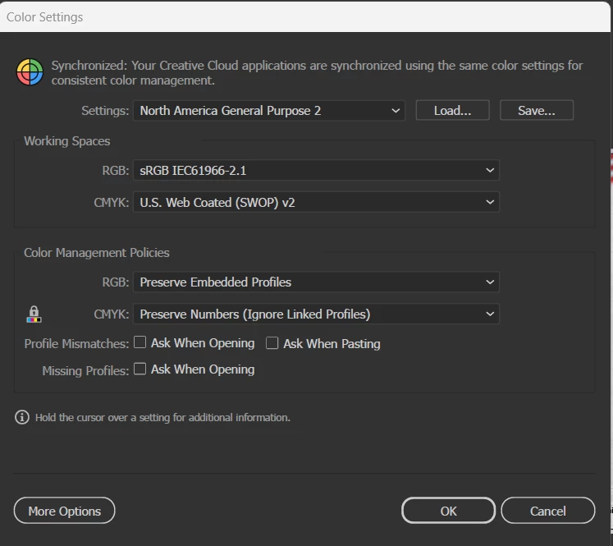Image resolution: width=613 pixels, height=546 pixels.
Task: Click the Color Settings title text
Action: tap(44, 17)
